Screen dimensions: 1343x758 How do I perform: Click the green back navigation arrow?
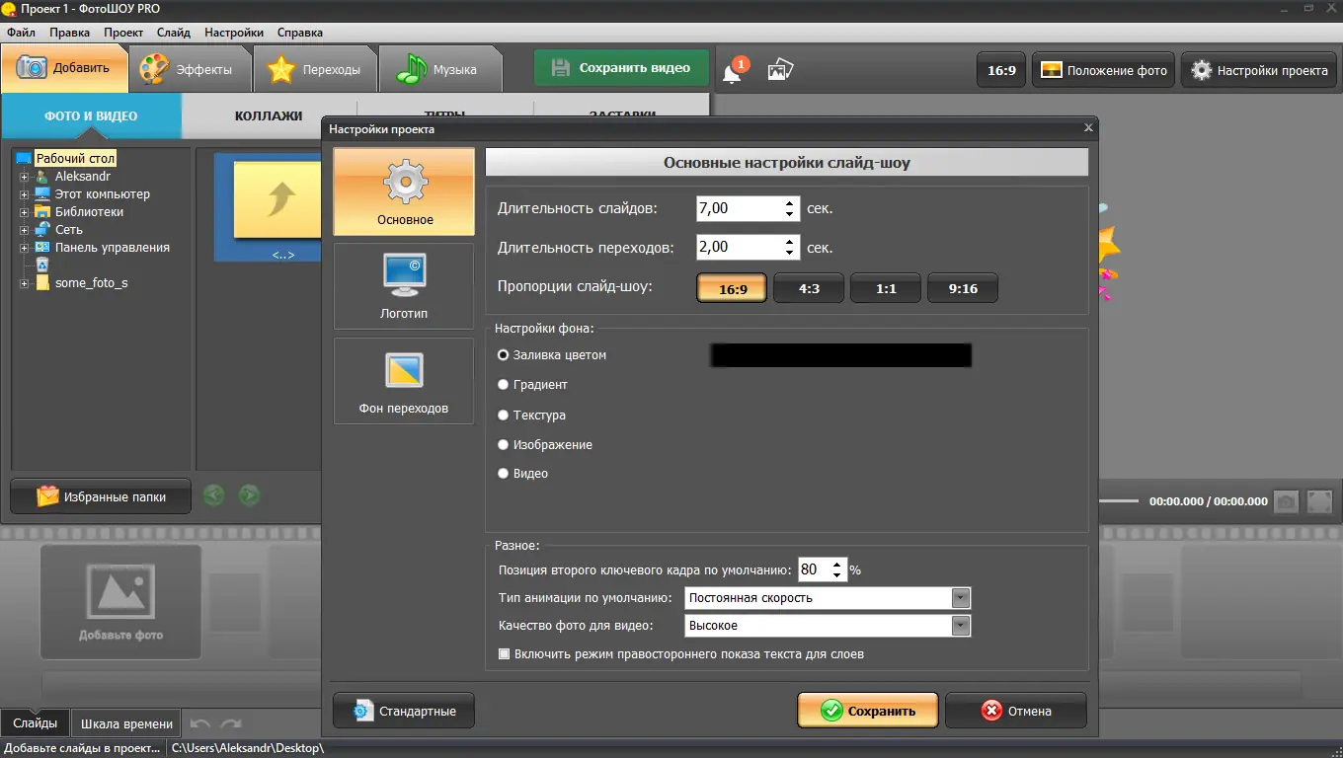213,495
